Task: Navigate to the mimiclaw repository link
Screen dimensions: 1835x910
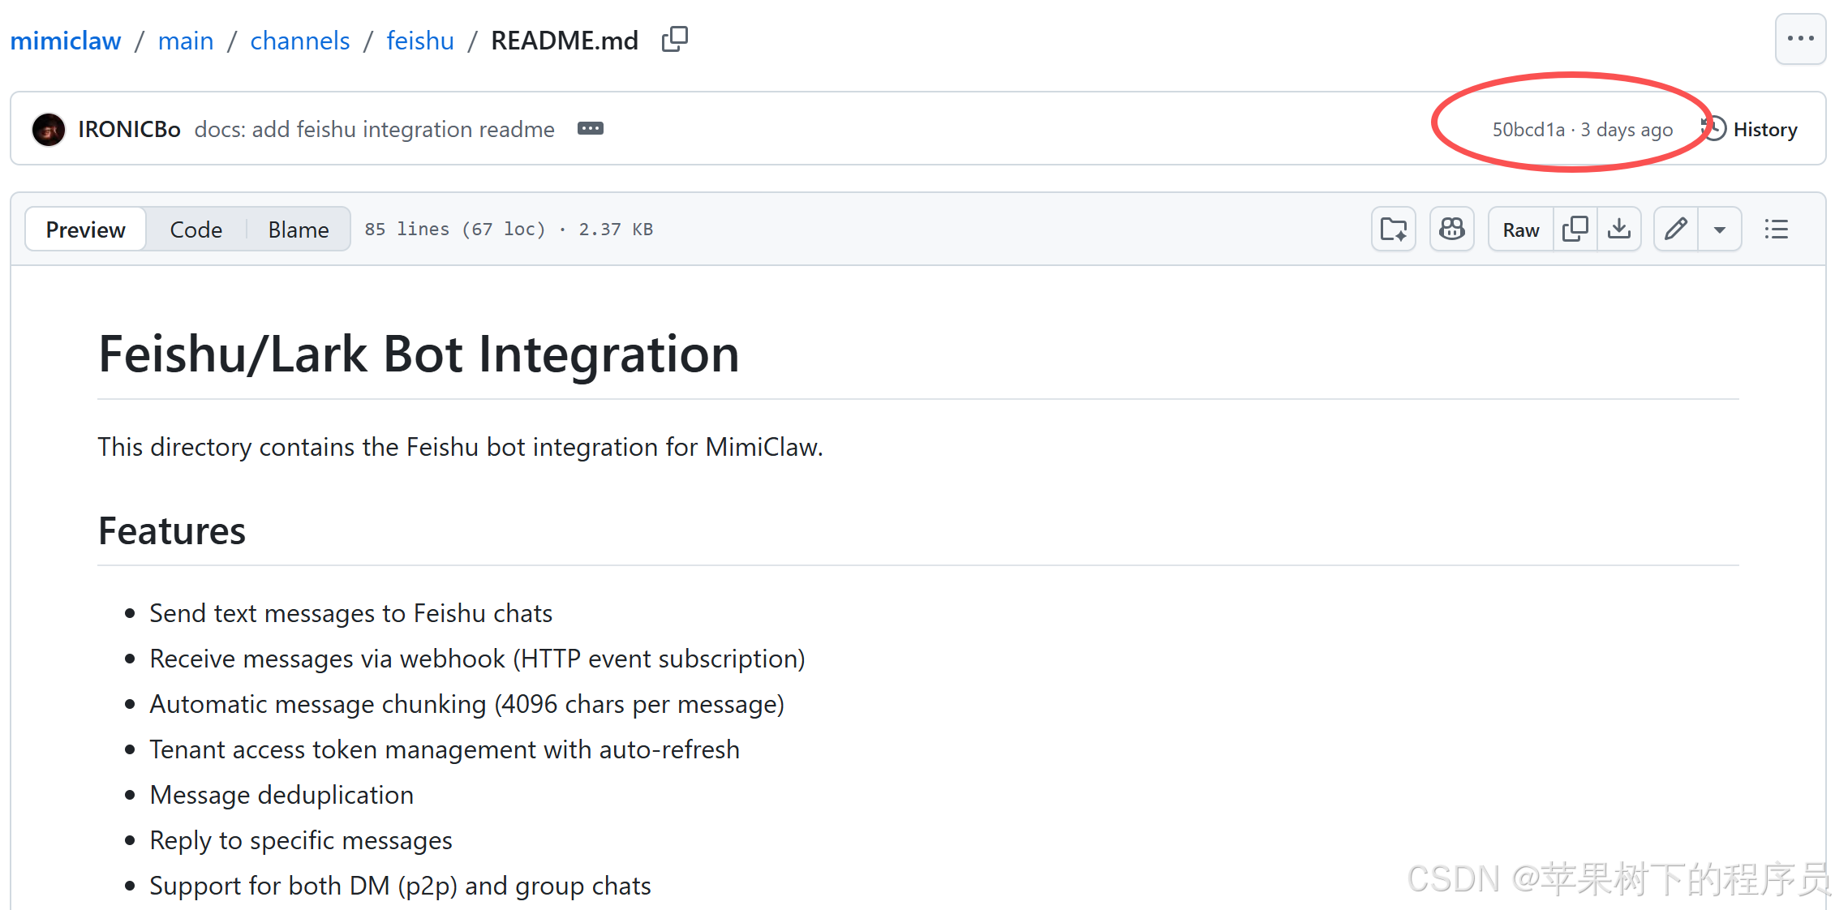Action: [66, 41]
